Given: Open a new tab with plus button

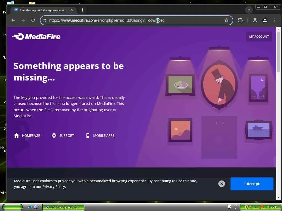Looking at the screenshot, I should pos(83,10).
